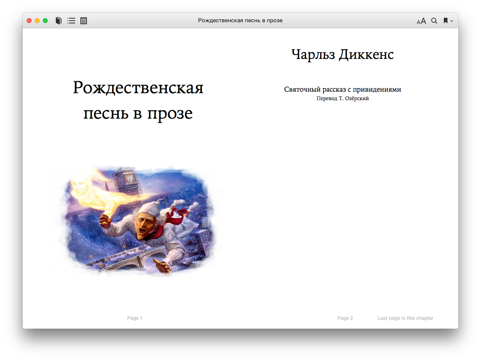The height and width of the screenshot is (361, 481).
Task: Click the window title 'Рождественская песнь в прозе'
Action: [x=240, y=21]
